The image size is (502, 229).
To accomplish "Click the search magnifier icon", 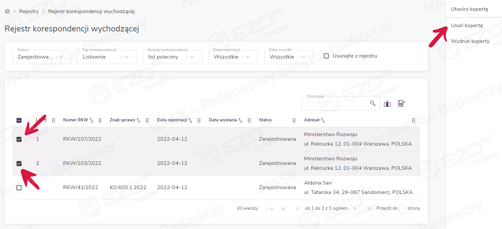I will (372, 103).
